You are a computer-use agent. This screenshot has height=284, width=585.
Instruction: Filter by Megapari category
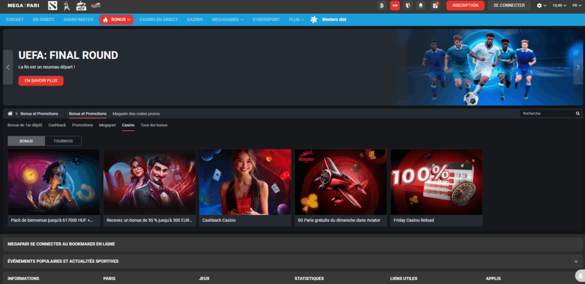click(x=107, y=125)
